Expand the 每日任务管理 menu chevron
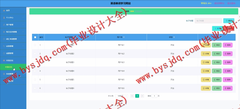The image size is (240, 109). tap(23, 32)
